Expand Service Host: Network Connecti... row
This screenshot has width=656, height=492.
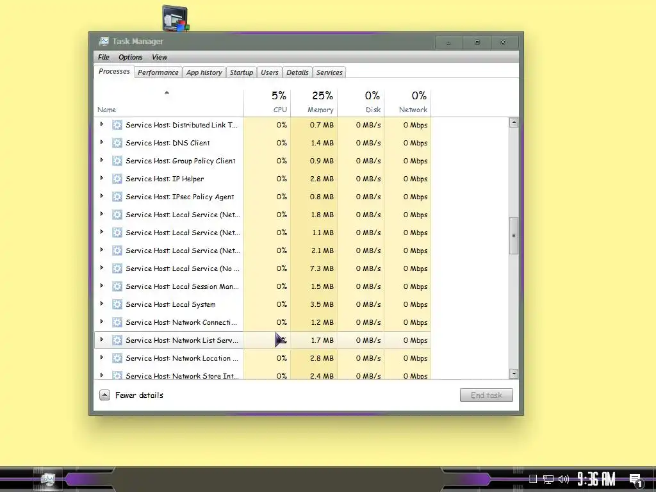click(x=102, y=322)
